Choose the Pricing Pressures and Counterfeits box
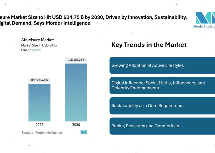Viewport: 215px width, 153px height. [162, 126]
